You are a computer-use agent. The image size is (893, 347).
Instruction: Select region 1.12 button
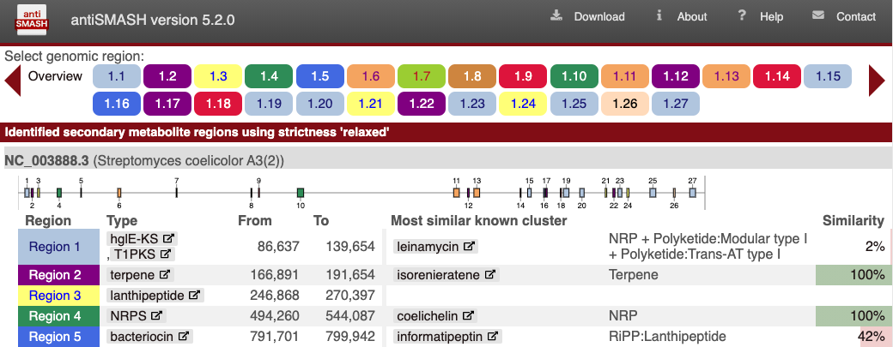[676, 76]
